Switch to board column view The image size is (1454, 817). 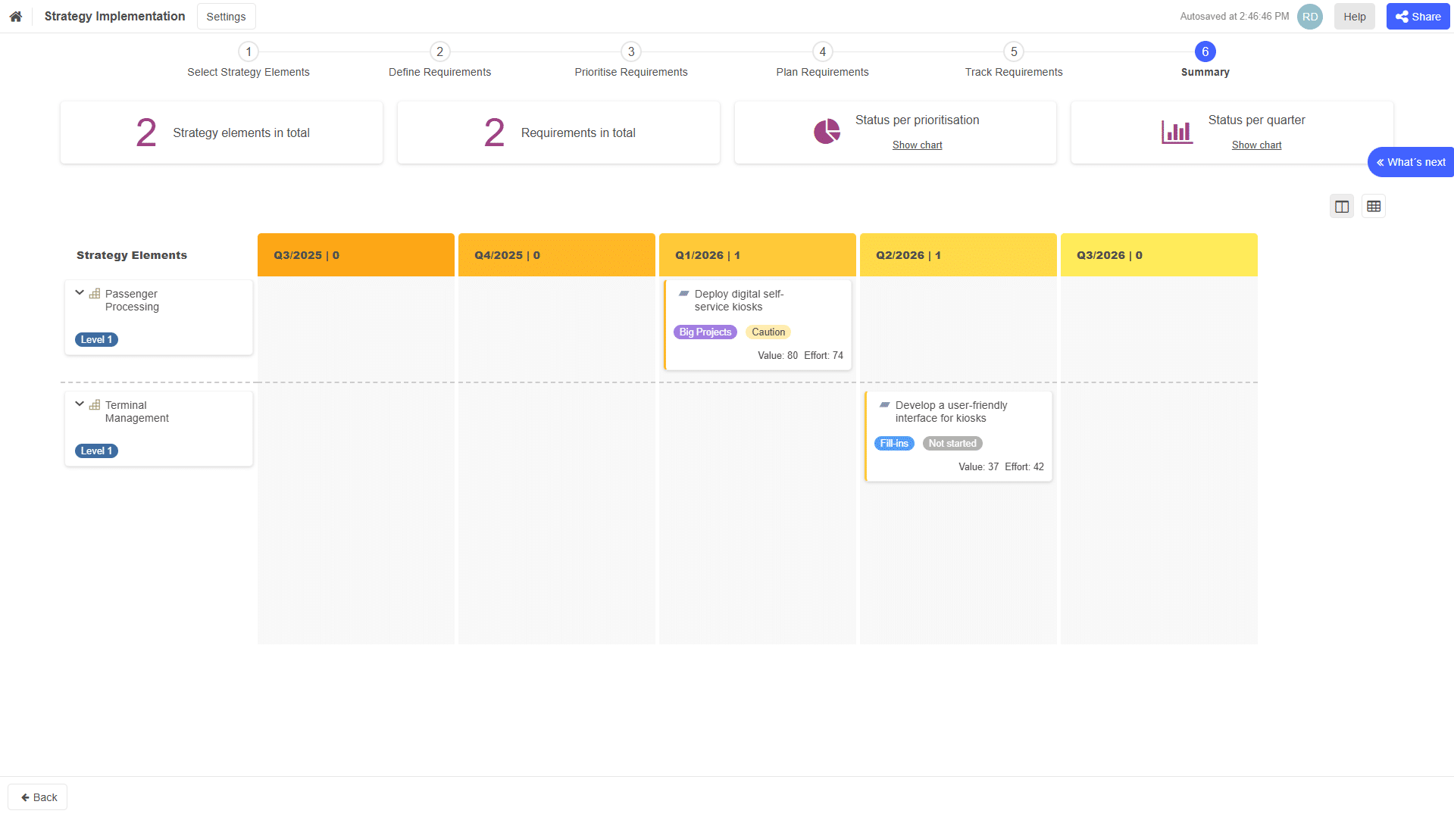[x=1342, y=207]
